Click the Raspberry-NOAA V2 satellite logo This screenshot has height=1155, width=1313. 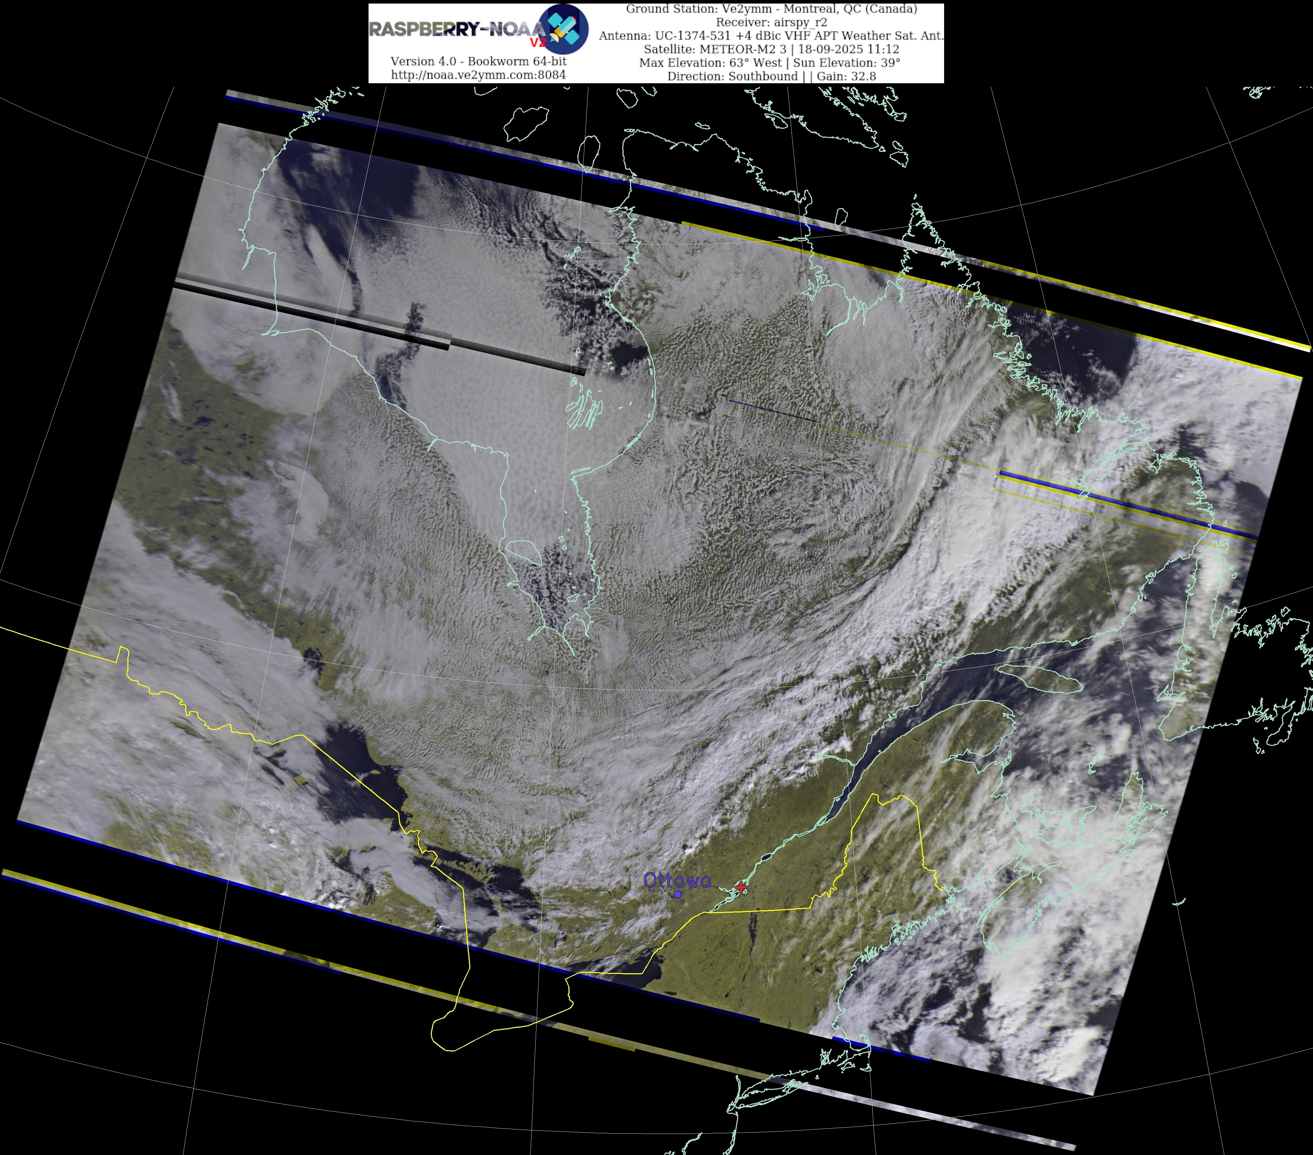pos(563,29)
